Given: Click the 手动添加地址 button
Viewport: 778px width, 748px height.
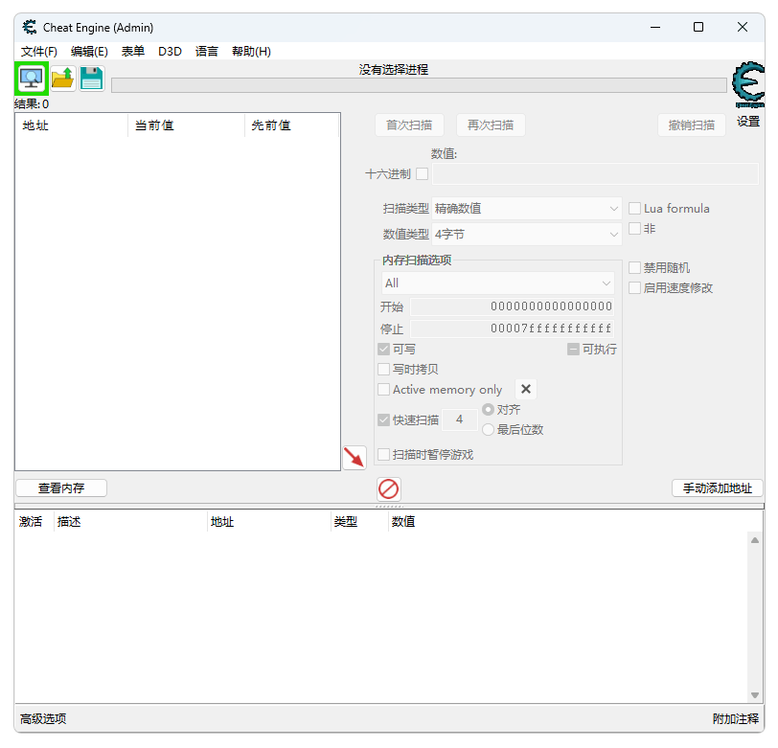Looking at the screenshot, I should click(x=717, y=488).
